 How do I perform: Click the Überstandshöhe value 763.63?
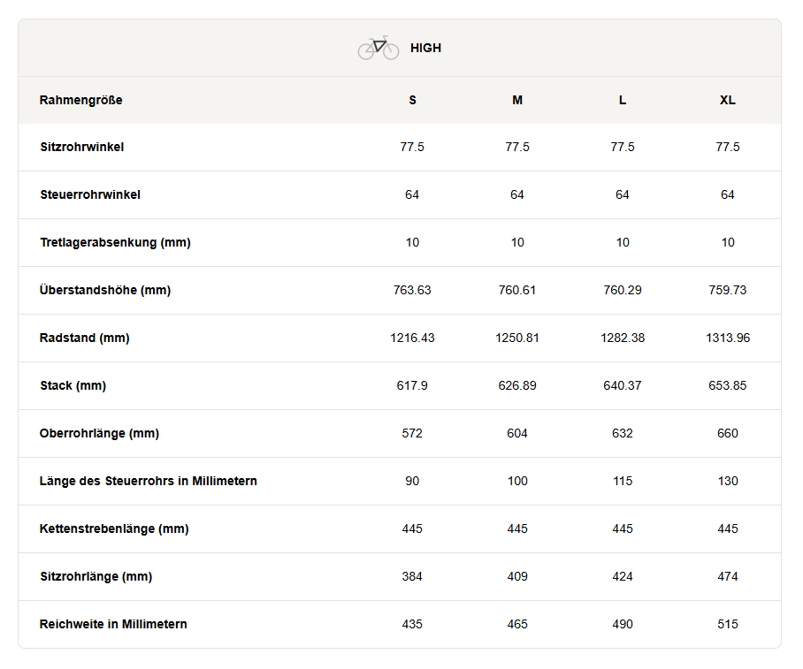(412, 290)
